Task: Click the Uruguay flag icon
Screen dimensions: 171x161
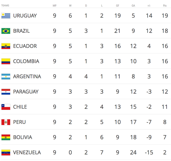Action: (6, 16)
